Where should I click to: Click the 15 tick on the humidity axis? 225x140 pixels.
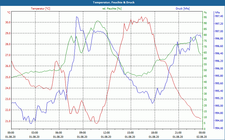click(205, 111)
